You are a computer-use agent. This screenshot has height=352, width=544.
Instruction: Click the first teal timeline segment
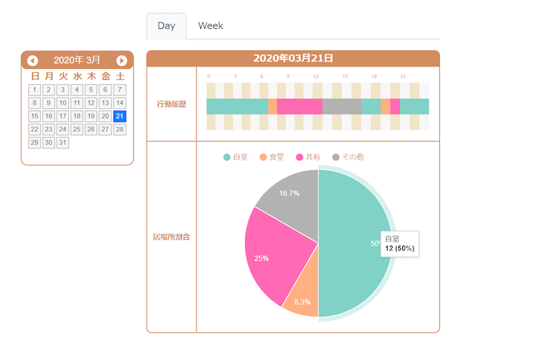click(x=237, y=106)
